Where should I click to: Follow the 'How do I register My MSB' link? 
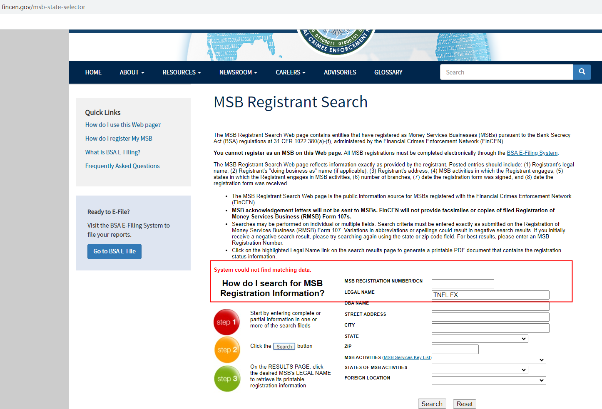(119, 139)
